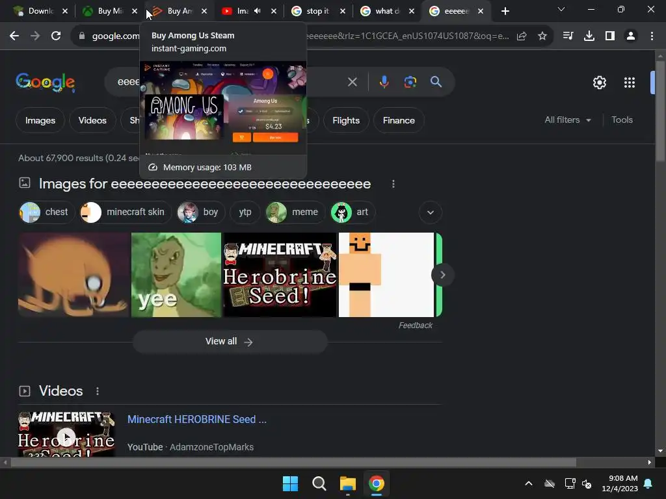
Task: Open Minecraft HEROBRINE Seed video link
Action: coord(197,419)
